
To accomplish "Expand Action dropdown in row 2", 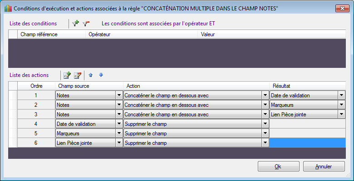I will pyautogui.click(x=265, y=105).
